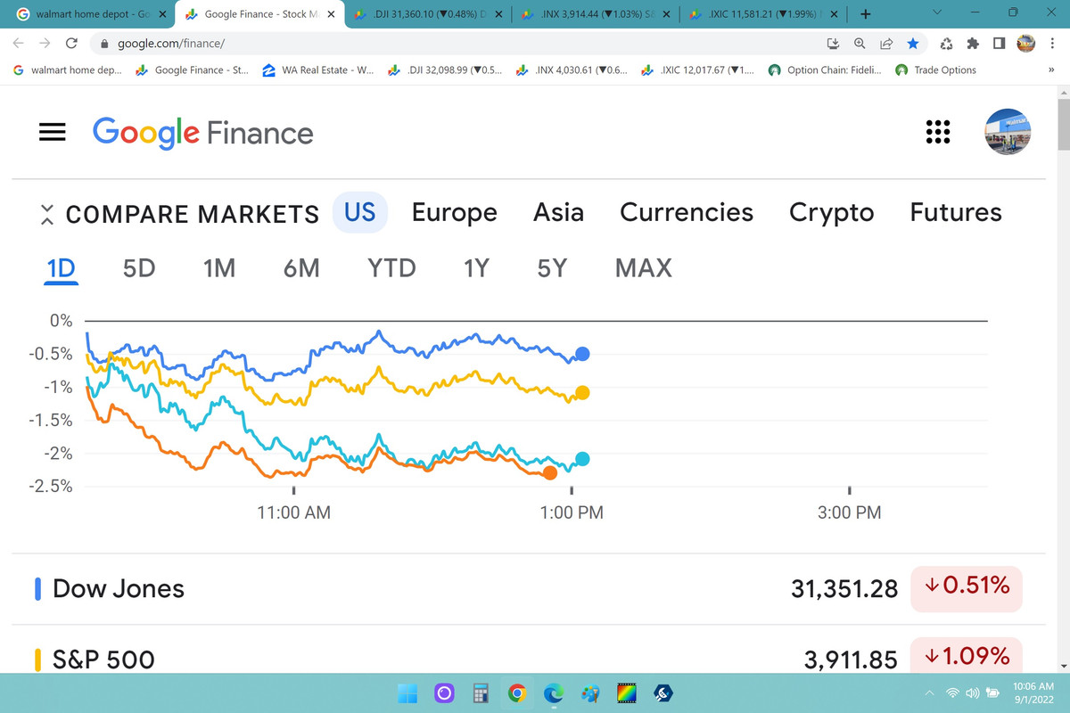Click the orange line endpoint dot on chart
The image size is (1070, 713).
[x=550, y=472]
